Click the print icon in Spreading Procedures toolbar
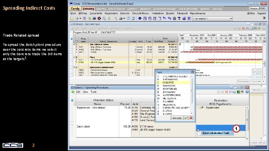Viewport: 269px width, 151px height. pyautogui.click(x=242, y=92)
